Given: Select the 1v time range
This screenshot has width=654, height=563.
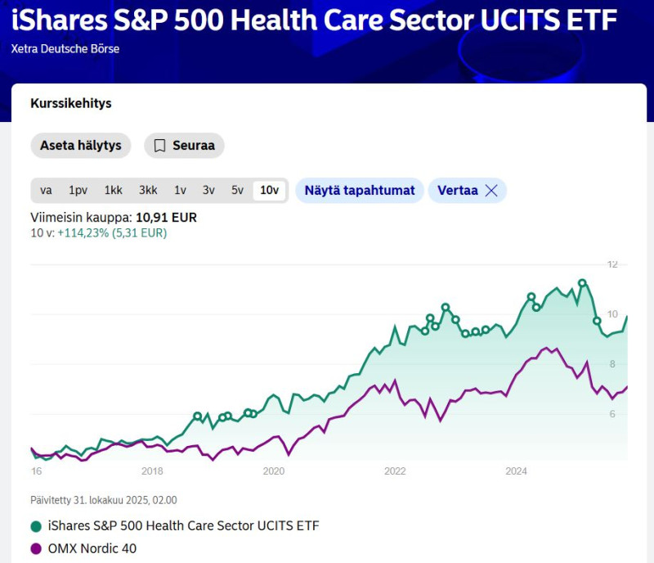Looking at the screenshot, I should click(x=181, y=190).
